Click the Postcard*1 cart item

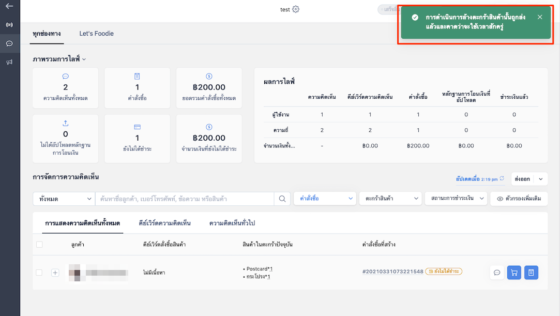click(259, 269)
